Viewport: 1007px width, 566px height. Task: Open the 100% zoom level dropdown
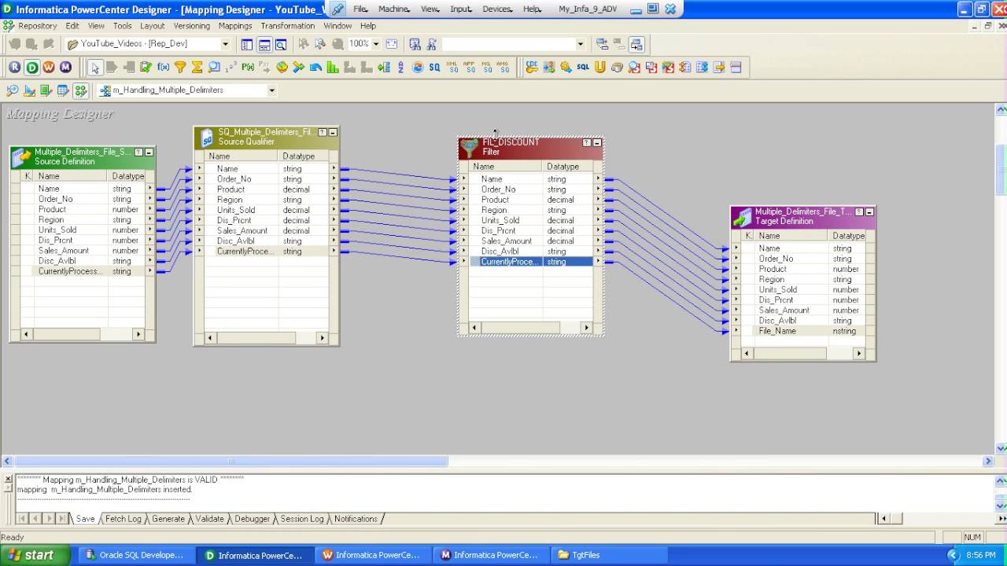pos(375,44)
